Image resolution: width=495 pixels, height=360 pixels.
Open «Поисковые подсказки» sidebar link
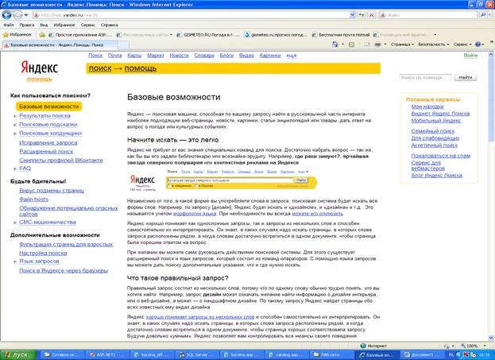tap(48, 125)
